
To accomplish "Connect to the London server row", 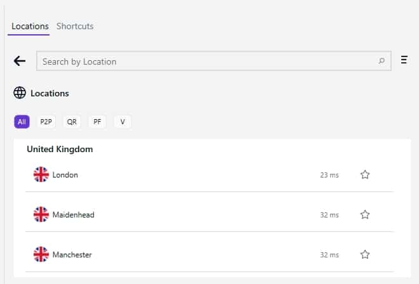I will coord(209,175).
